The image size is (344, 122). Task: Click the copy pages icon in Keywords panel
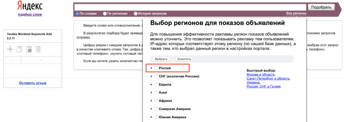tap(19, 49)
